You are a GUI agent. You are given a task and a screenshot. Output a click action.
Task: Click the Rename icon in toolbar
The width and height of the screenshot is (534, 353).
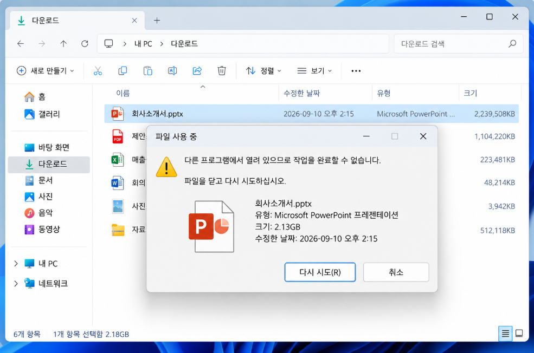(172, 71)
